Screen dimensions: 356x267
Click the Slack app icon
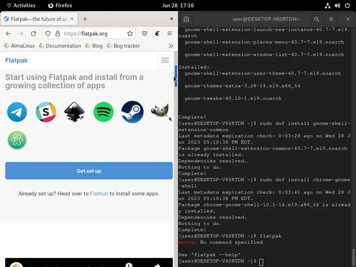click(46, 112)
